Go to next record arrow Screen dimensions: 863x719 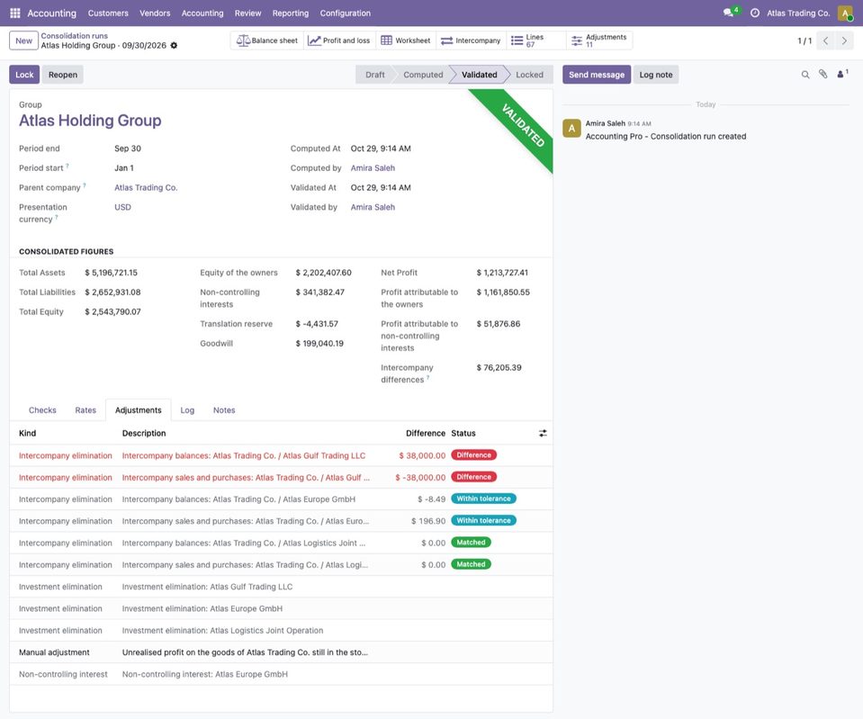[844, 40]
